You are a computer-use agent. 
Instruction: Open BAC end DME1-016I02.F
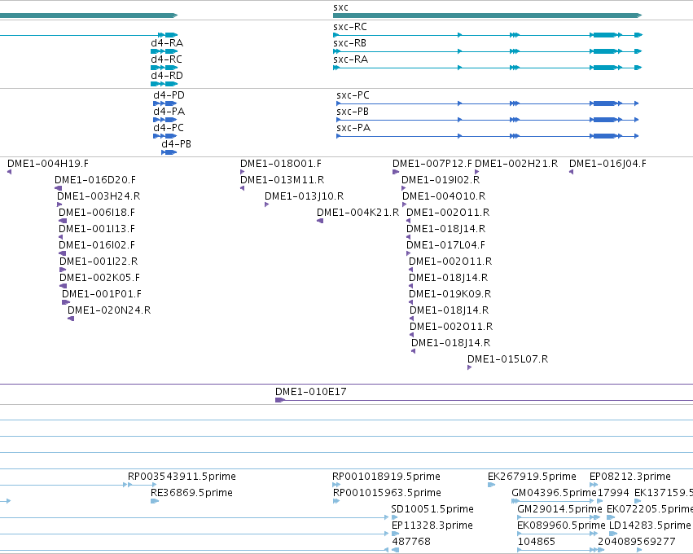click(x=97, y=245)
